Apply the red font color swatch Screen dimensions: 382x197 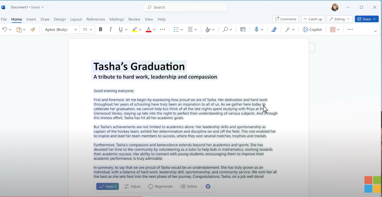(x=149, y=30)
